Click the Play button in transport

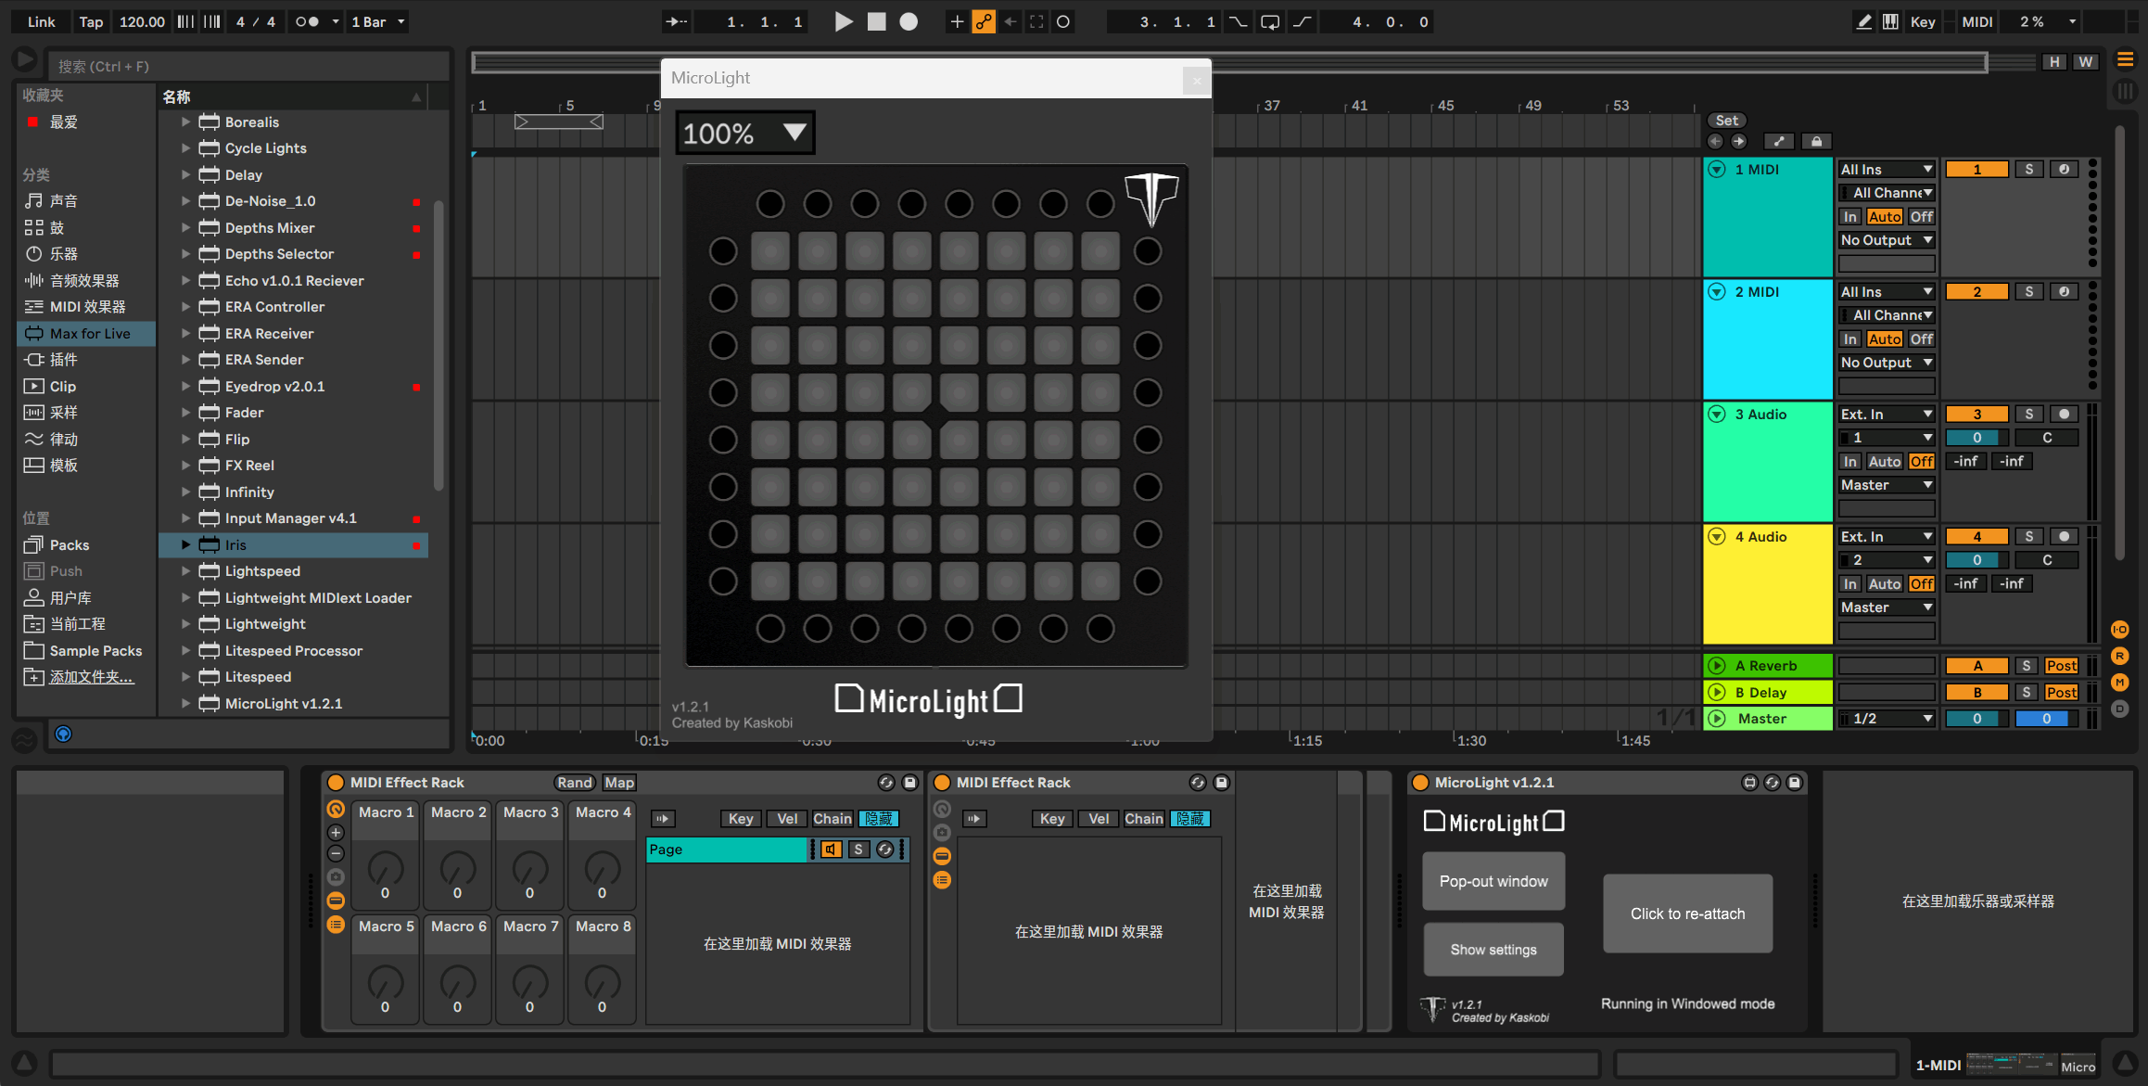[x=843, y=21]
